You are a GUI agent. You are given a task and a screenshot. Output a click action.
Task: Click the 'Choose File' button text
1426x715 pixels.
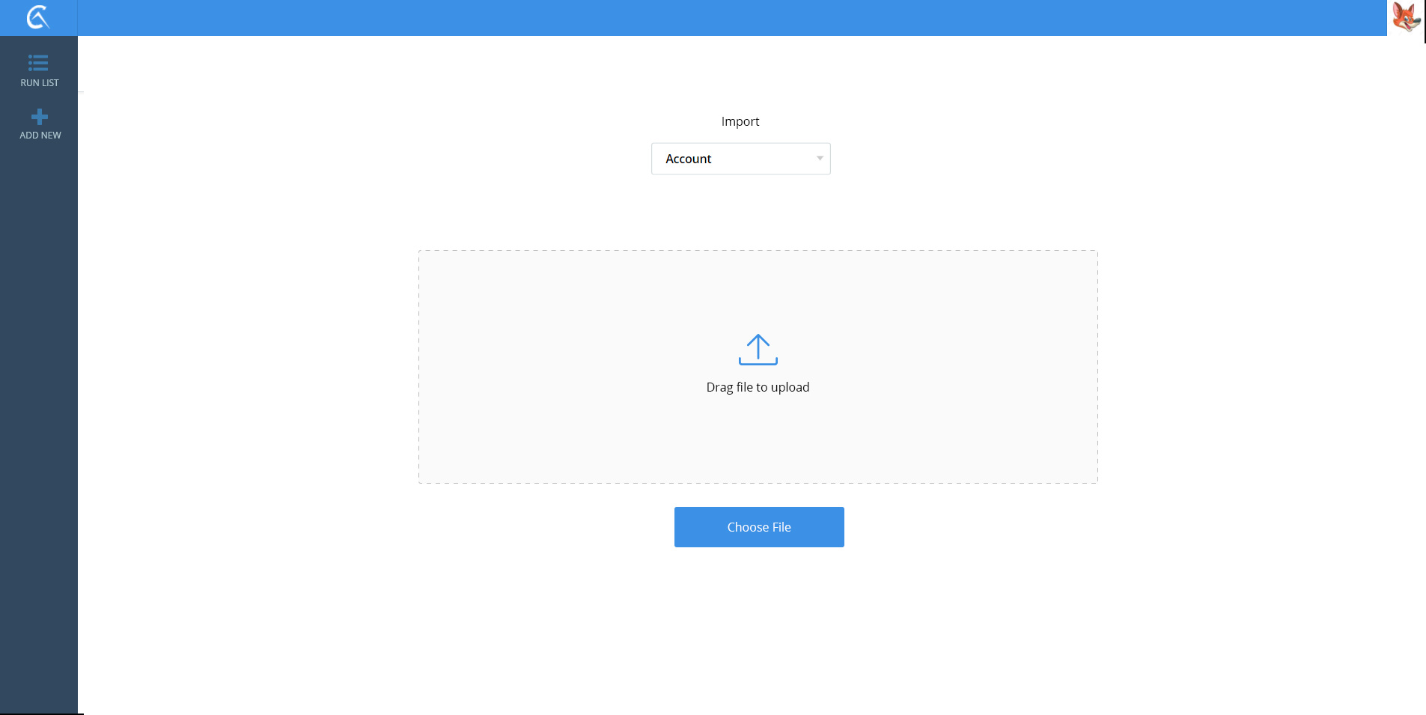pos(758,527)
